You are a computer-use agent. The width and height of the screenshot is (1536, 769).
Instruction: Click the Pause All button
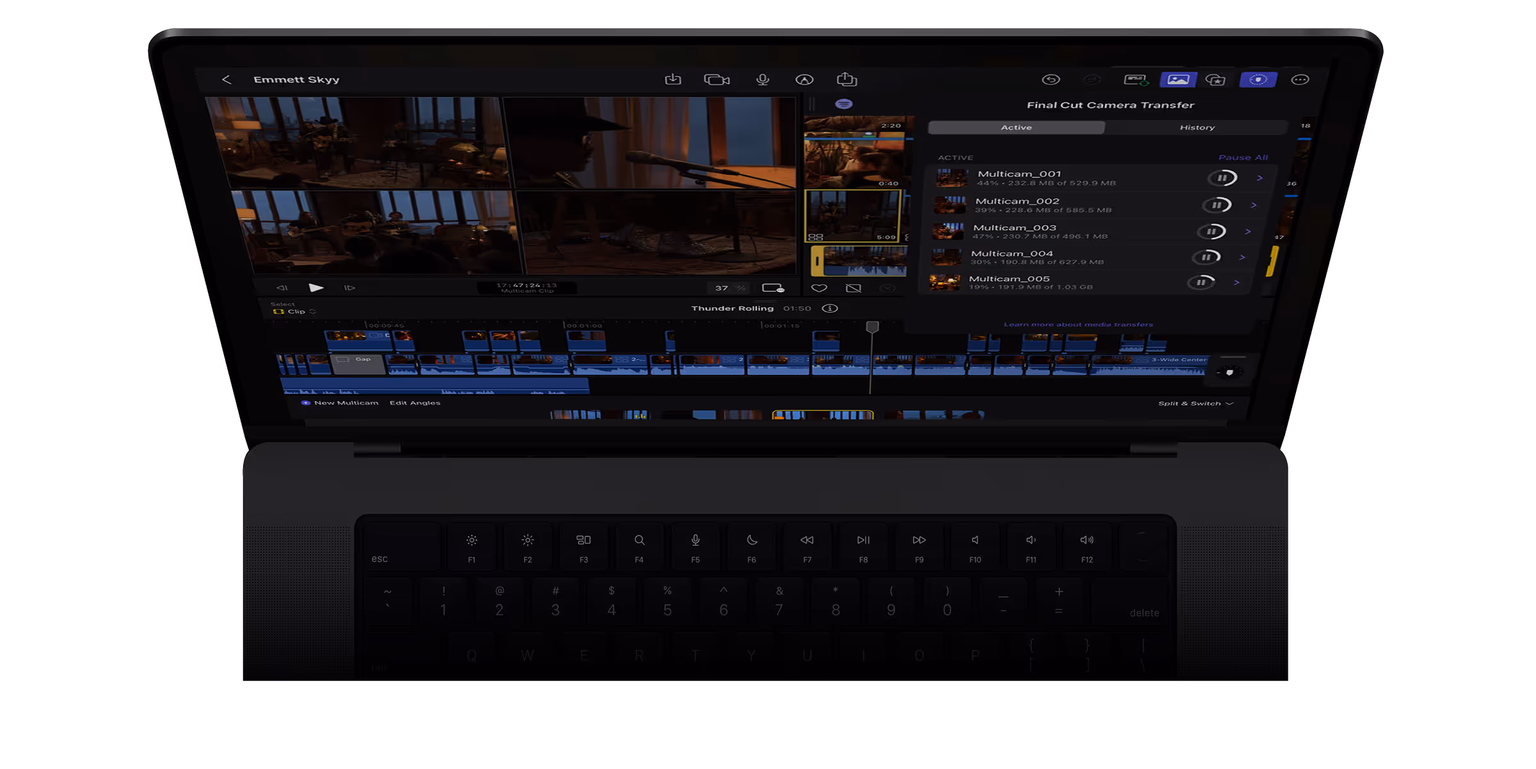[x=1242, y=157]
